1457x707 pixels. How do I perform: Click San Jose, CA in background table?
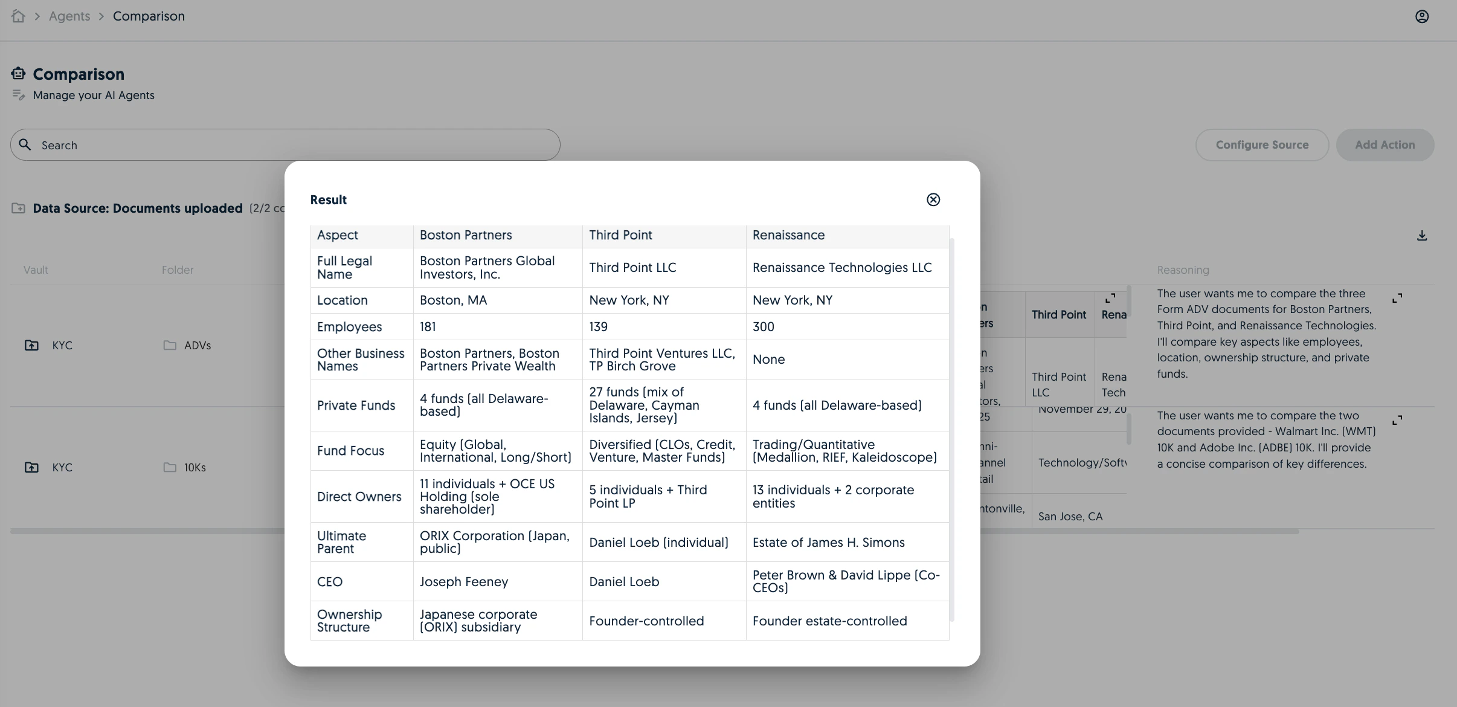[1070, 517]
